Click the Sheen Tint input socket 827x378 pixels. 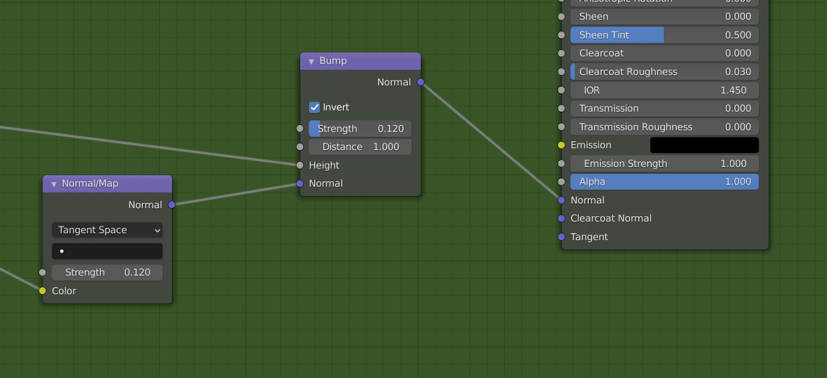click(561, 35)
